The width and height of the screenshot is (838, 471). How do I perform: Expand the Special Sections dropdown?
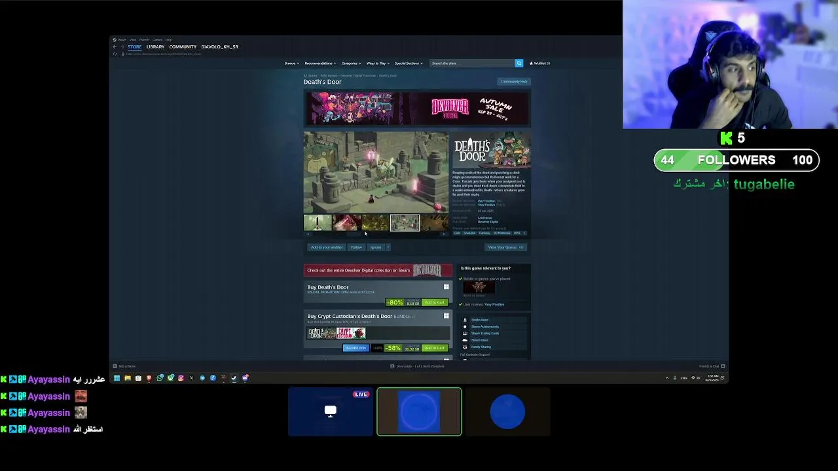click(x=409, y=63)
